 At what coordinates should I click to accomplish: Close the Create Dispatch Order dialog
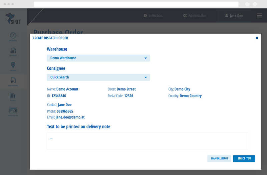coord(257,38)
